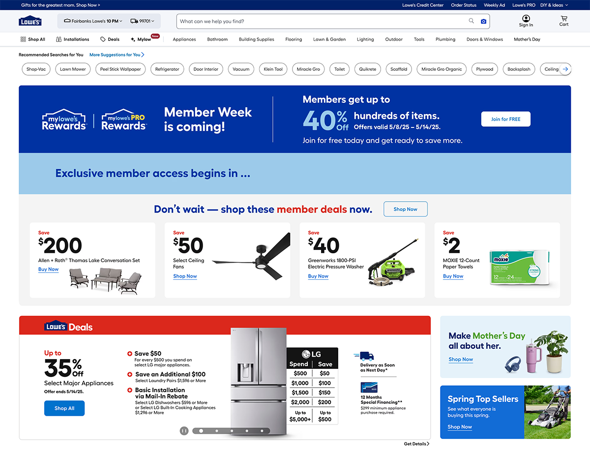This screenshot has height=456, width=590.
Task: Select Toilet search chip
Action: (x=339, y=69)
